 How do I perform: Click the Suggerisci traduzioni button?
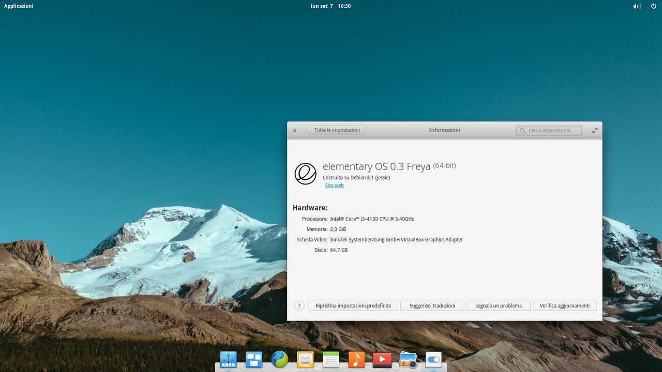[x=432, y=306]
